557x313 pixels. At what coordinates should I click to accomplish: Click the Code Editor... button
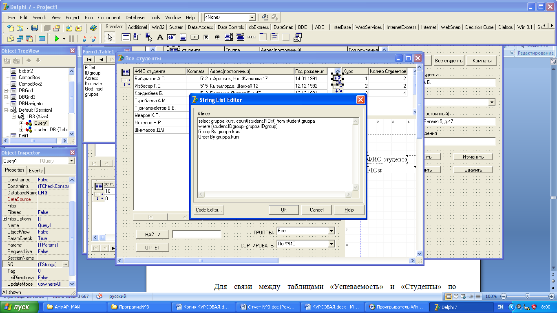pyautogui.click(x=209, y=210)
